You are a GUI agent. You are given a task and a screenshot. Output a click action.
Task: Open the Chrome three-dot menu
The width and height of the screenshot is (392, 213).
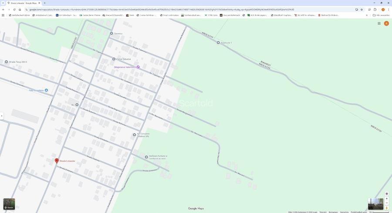point(389,9)
